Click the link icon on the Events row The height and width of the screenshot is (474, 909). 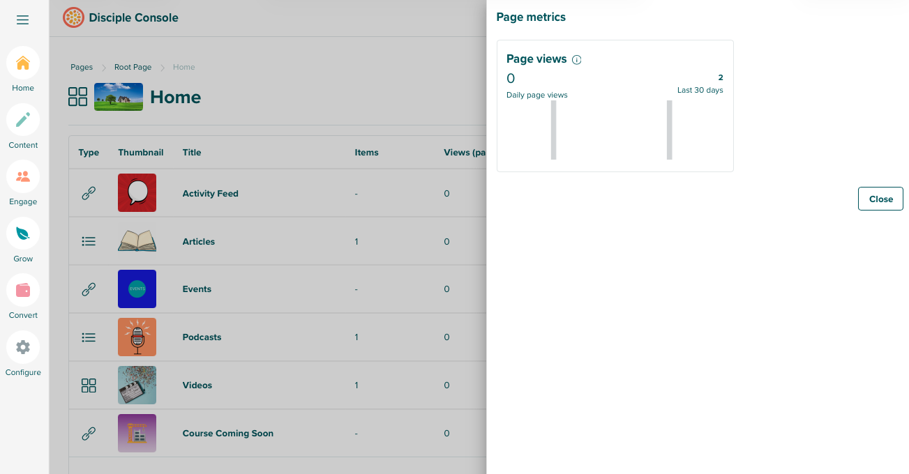(x=89, y=289)
